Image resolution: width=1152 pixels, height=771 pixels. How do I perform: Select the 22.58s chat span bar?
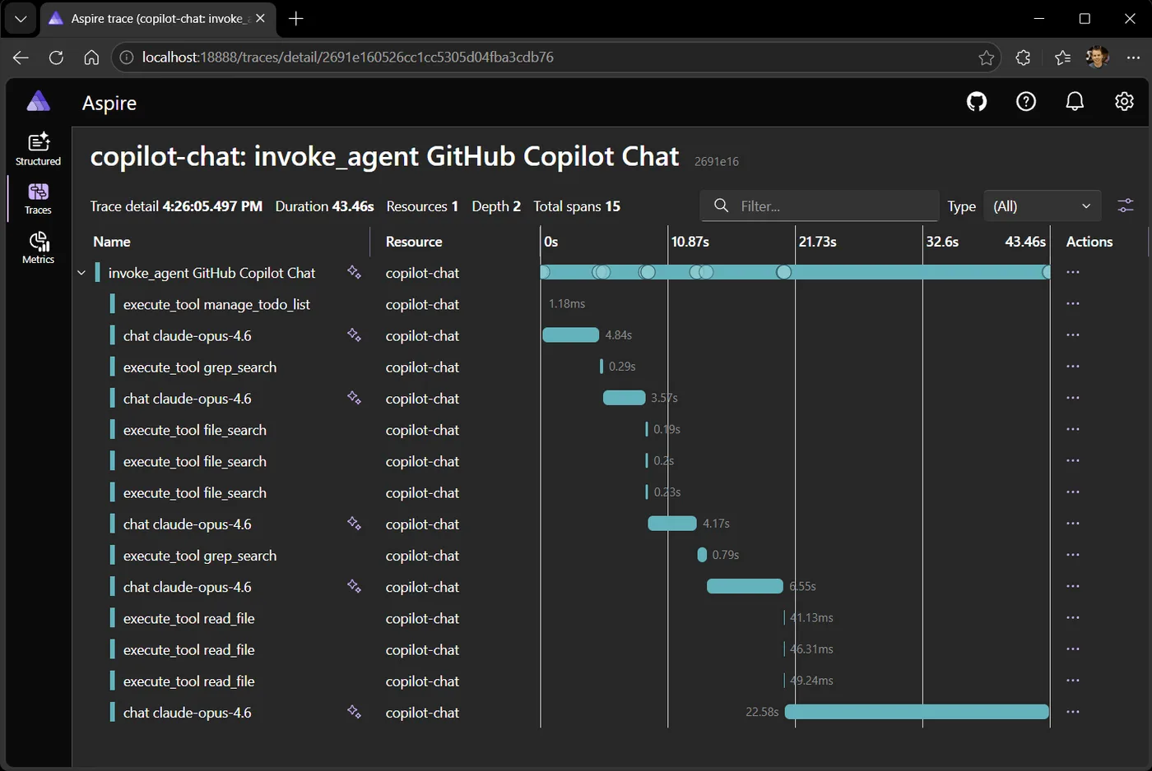pos(917,712)
